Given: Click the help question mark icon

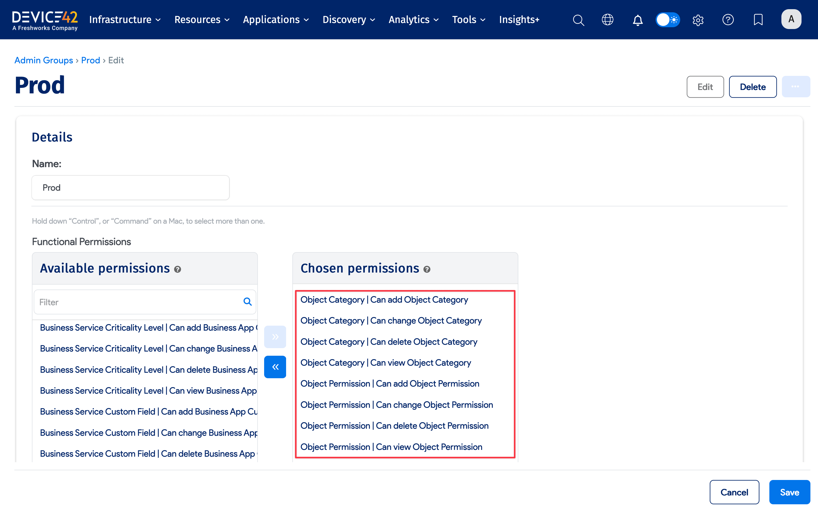Looking at the screenshot, I should (728, 20).
